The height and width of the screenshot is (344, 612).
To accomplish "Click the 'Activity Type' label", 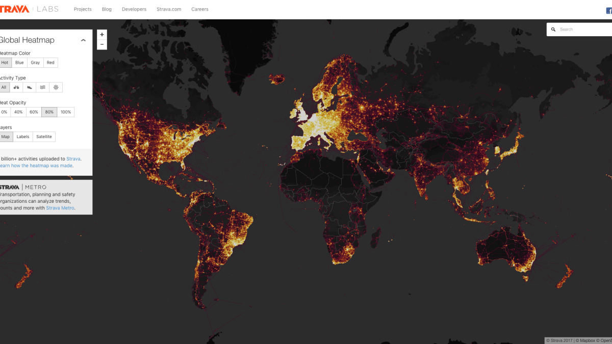I will [13, 78].
